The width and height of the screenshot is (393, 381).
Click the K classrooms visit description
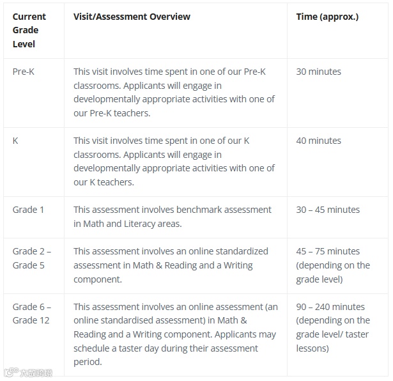pos(174,161)
